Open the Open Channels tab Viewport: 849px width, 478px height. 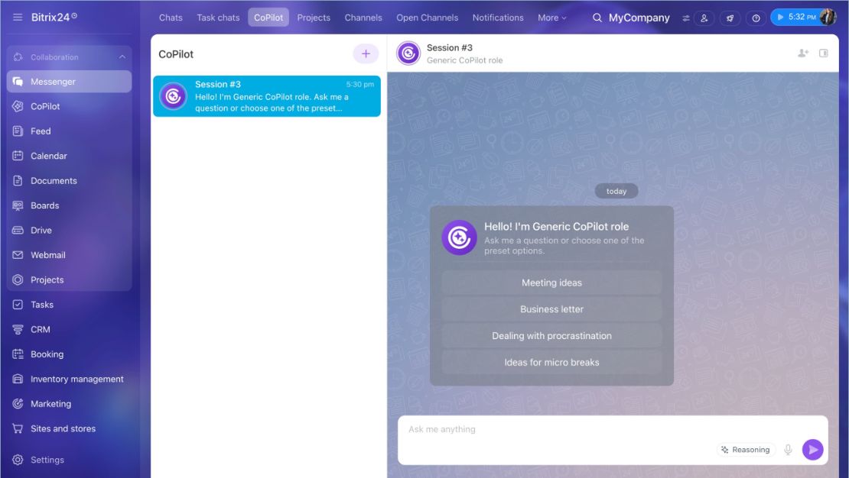pos(428,18)
